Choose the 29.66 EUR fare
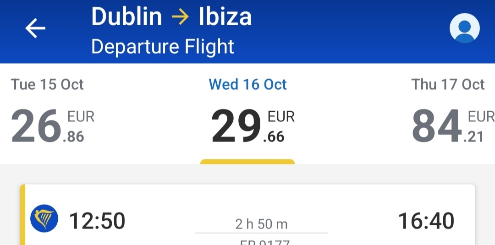 click(253, 126)
